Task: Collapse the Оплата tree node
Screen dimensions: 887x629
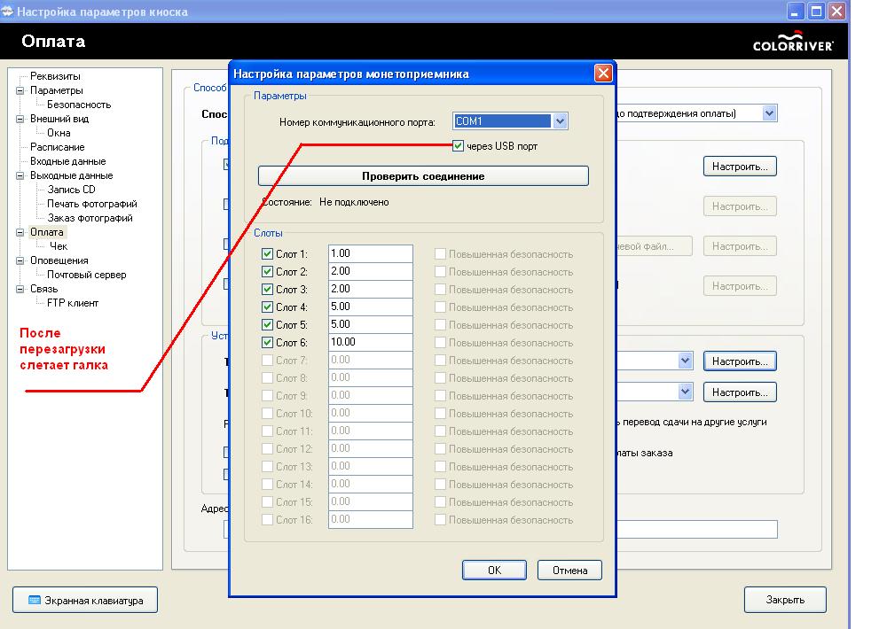Action: pyautogui.click(x=20, y=232)
